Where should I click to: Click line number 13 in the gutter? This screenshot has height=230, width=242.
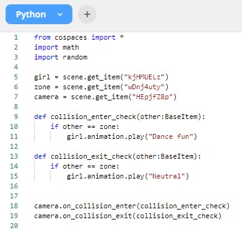[14, 156]
